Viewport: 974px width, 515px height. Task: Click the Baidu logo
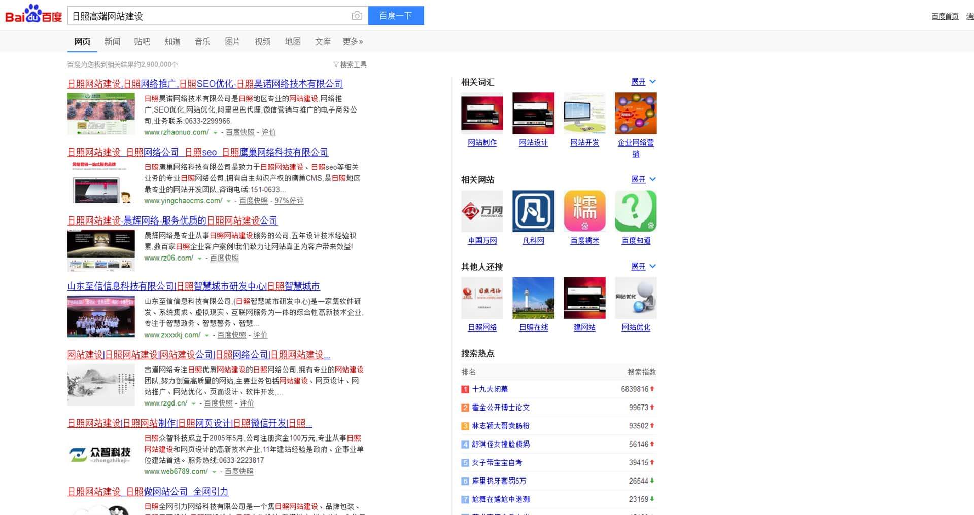pos(33,14)
